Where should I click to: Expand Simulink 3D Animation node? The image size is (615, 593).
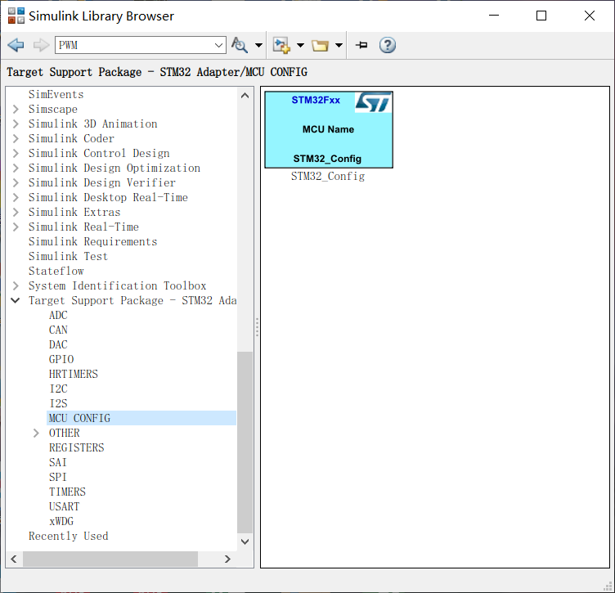[x=16, y=124]
